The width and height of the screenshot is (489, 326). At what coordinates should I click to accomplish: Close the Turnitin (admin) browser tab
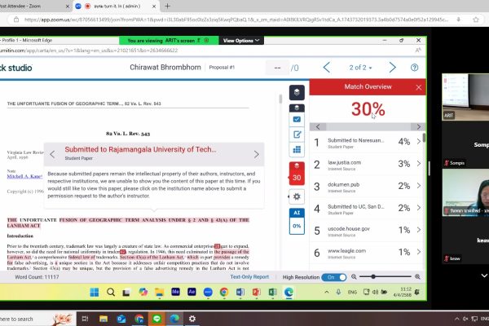(154, 6)
